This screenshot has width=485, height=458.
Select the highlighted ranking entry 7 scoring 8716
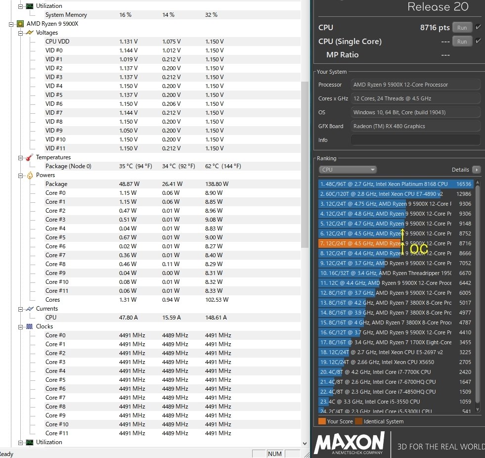396,243
